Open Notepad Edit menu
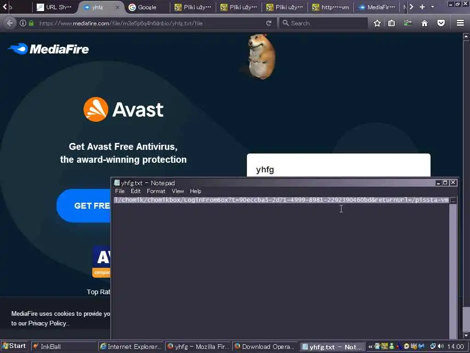The image size is (470, 353). coord(135,191)
